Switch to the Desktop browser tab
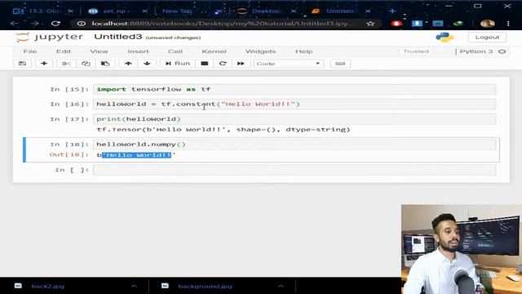 [x=267, y=11]
